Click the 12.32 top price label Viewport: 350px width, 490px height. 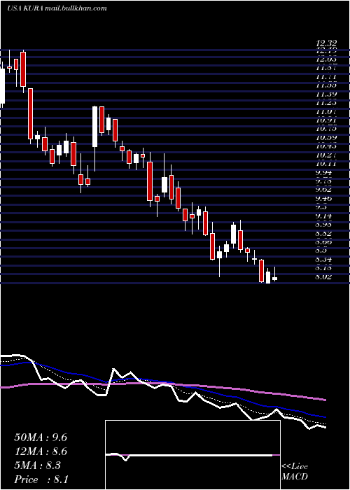click(327, 44)
